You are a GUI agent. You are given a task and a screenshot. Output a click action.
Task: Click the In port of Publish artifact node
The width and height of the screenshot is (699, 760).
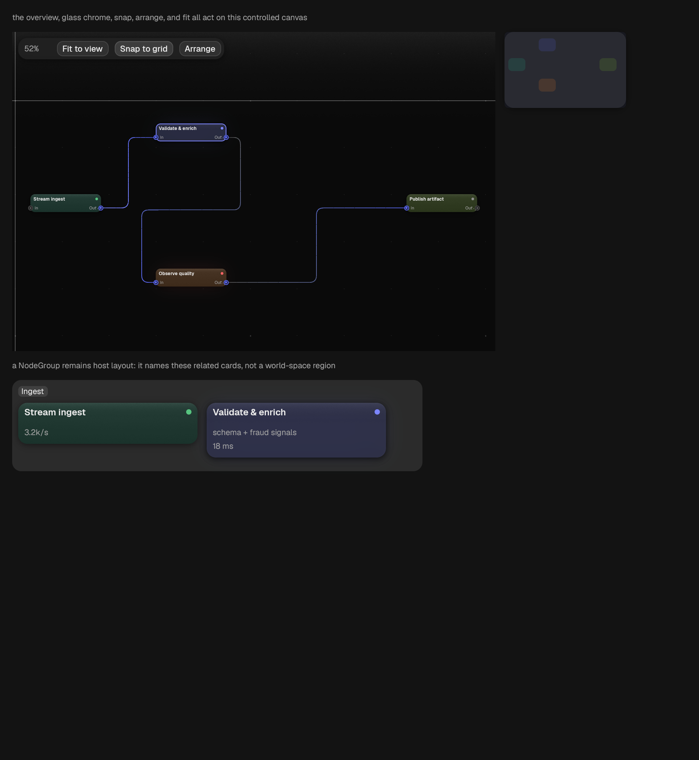[406, 208]
